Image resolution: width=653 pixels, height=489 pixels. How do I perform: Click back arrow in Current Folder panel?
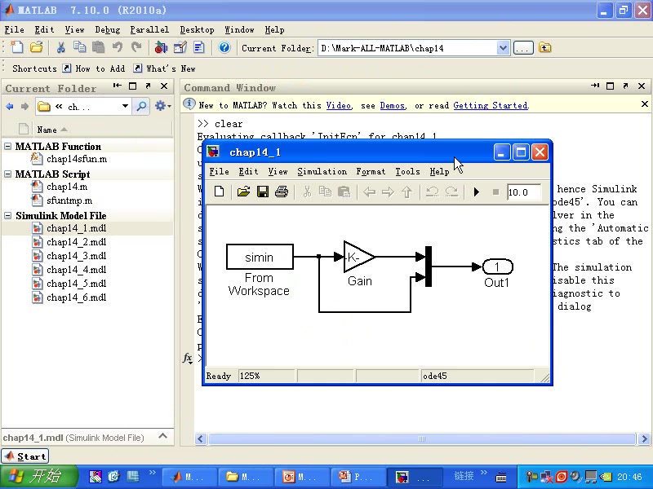pyautogui.click(x=9, y=107)
